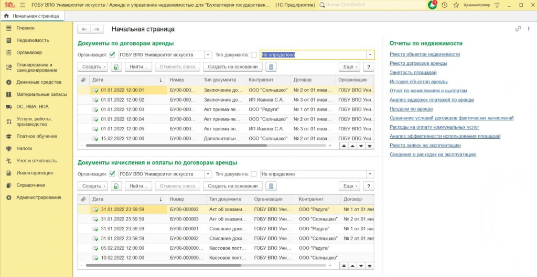The image size is (537, 277).
Task: Click the list report icon in lower toolbar
Action: 271,186
